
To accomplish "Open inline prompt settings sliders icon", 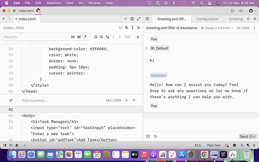I will [x=11, y=100].
